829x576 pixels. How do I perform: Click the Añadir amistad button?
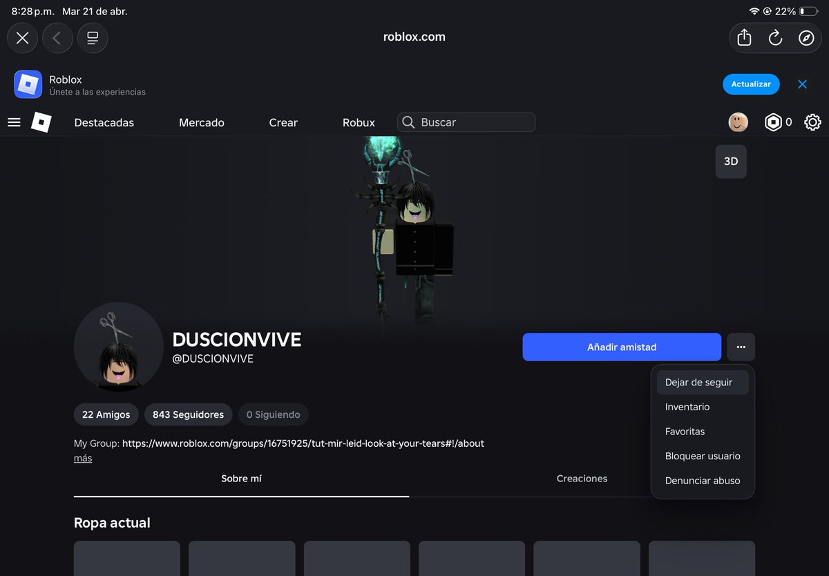pos(622,347)
